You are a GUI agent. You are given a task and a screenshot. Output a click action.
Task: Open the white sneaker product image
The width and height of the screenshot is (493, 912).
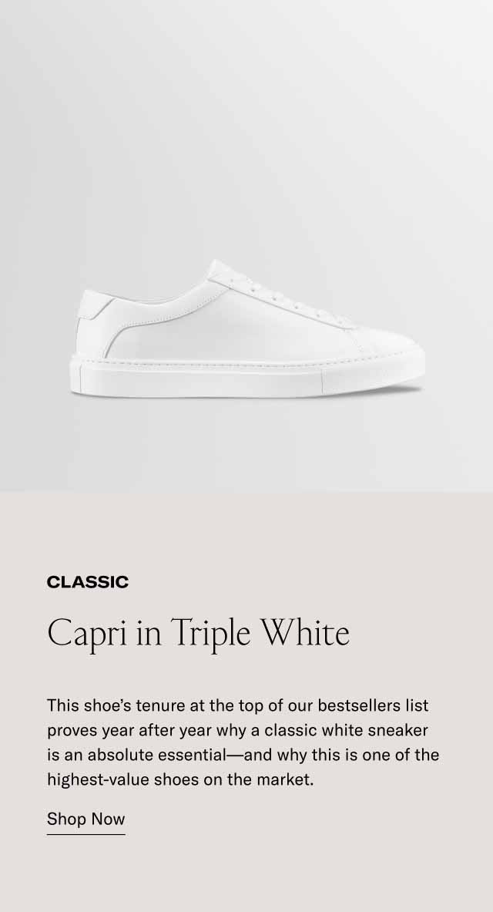click(248, 328)
